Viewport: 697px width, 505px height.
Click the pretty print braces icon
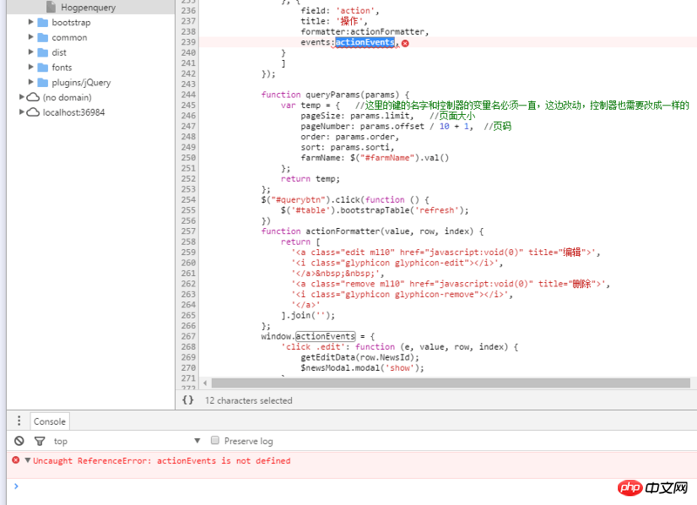[188, 401]
